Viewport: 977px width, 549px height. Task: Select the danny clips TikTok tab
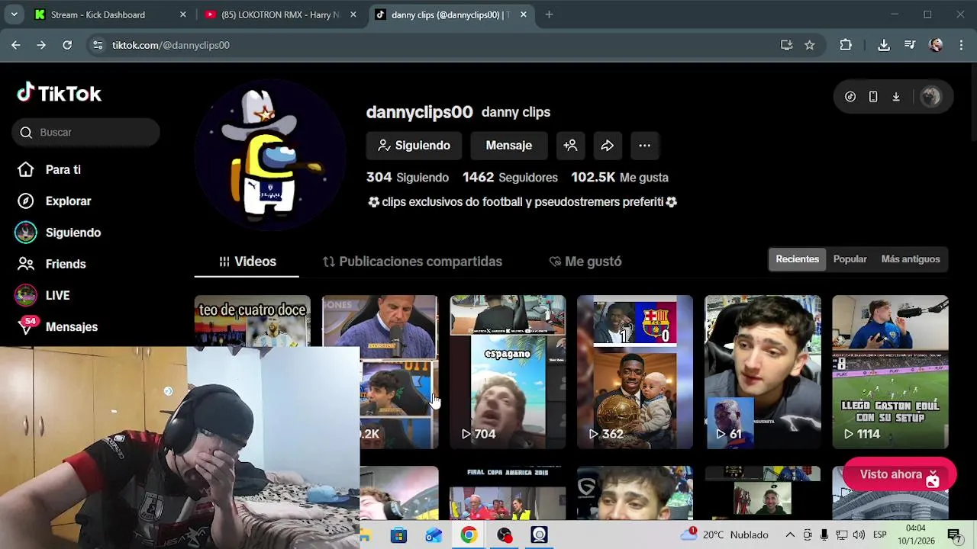click(450, 14)
